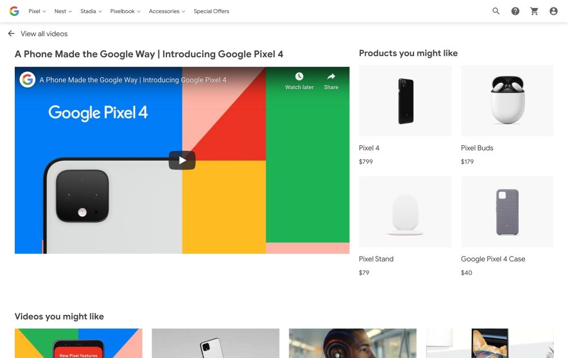Open the shopping cart
The height and width of the screenshot is (358, 568).
534,11
